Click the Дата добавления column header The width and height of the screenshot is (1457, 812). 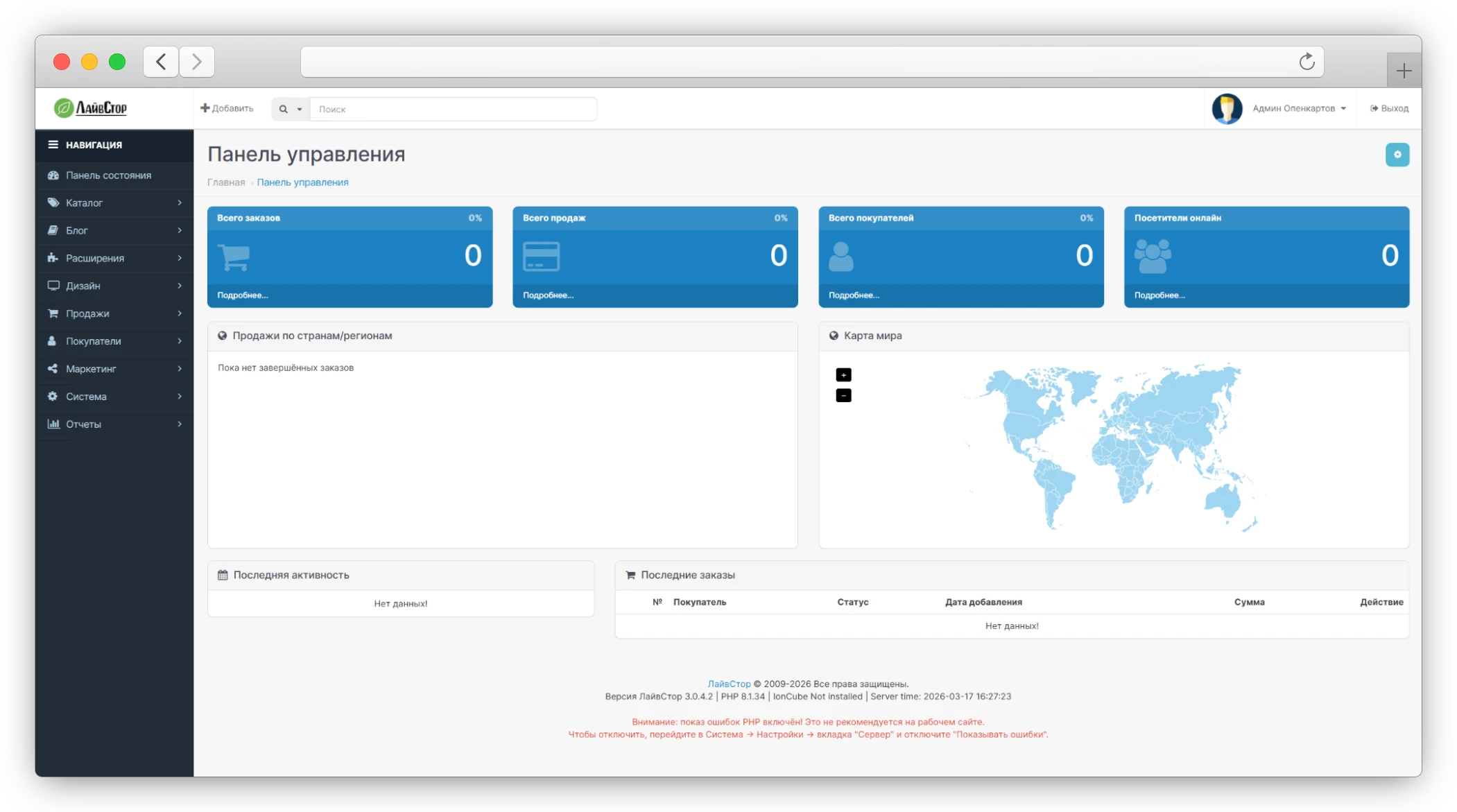tap(983, 602)
